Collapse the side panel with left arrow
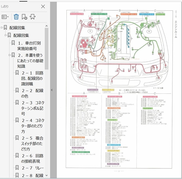Viewport: 182px width, 179px height. [x=52, y=90]
